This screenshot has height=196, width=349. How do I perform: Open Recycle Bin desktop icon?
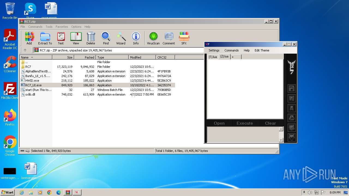tap(10, 11)
